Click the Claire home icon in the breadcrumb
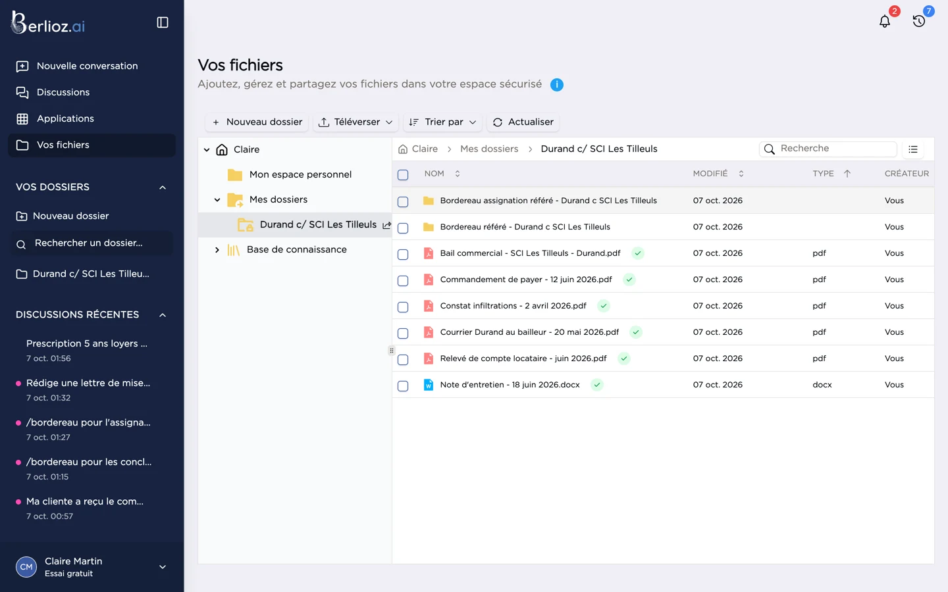The image size is (948, 592). 403,149
